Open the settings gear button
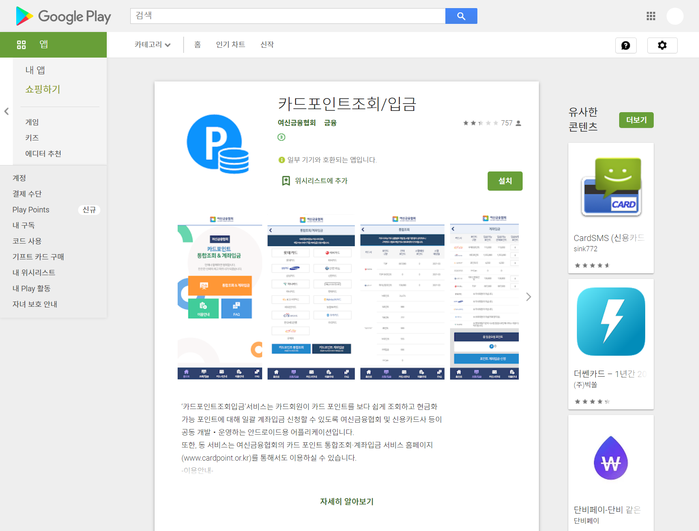Screen dimensions: 699x531 (662, 45)
